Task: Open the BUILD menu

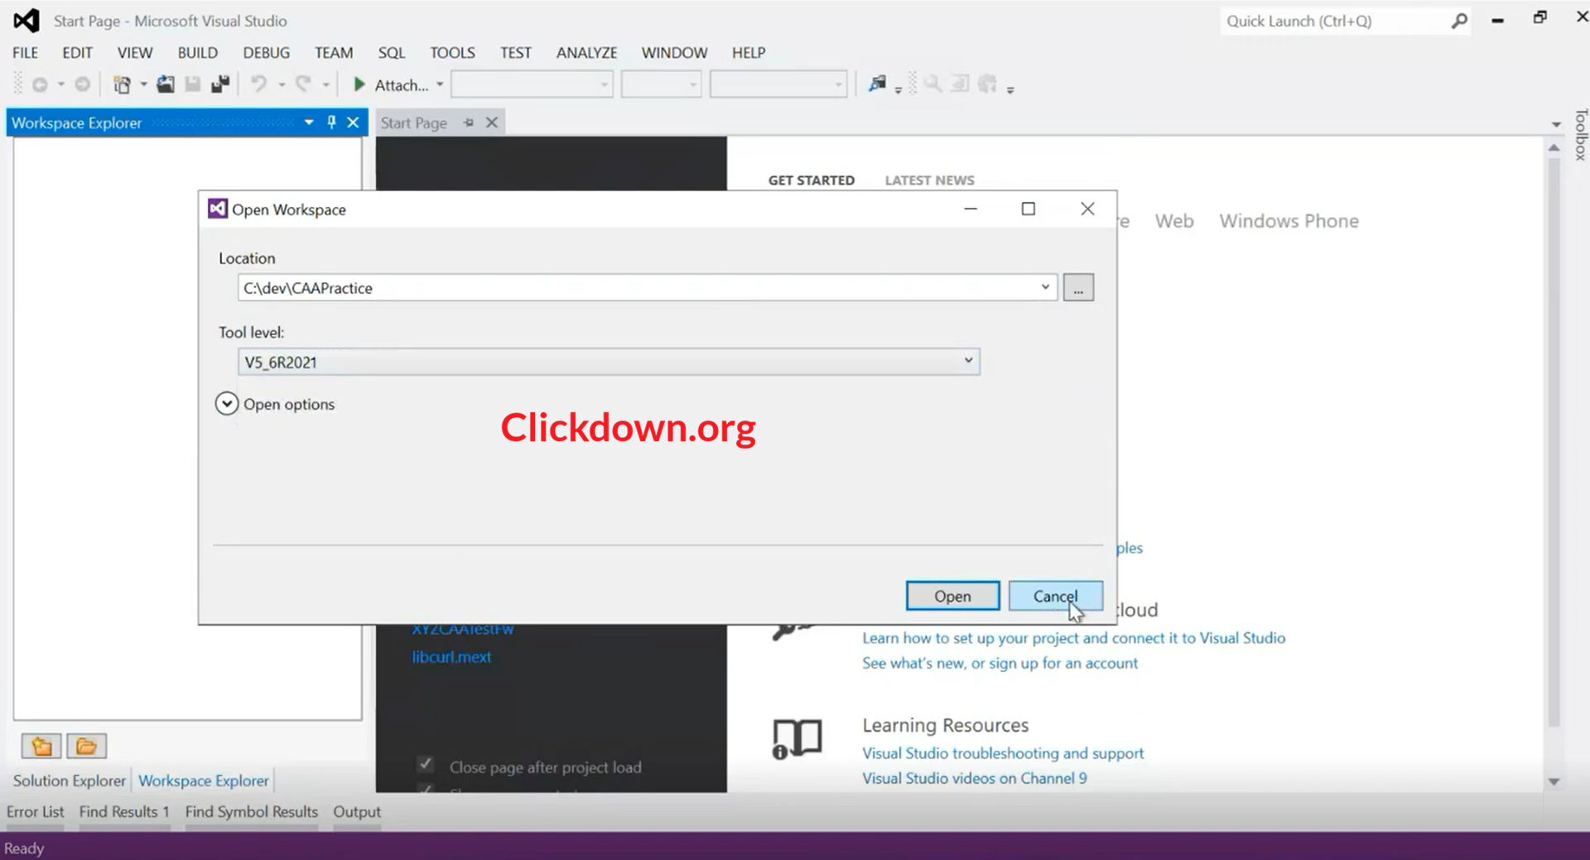Action: 197,52
